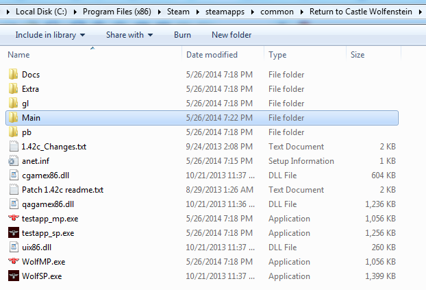The width and height of the screenshot is (426, 290).
Task: Click the 260 KB size of uix86.dll
Action: coord(384,247)
